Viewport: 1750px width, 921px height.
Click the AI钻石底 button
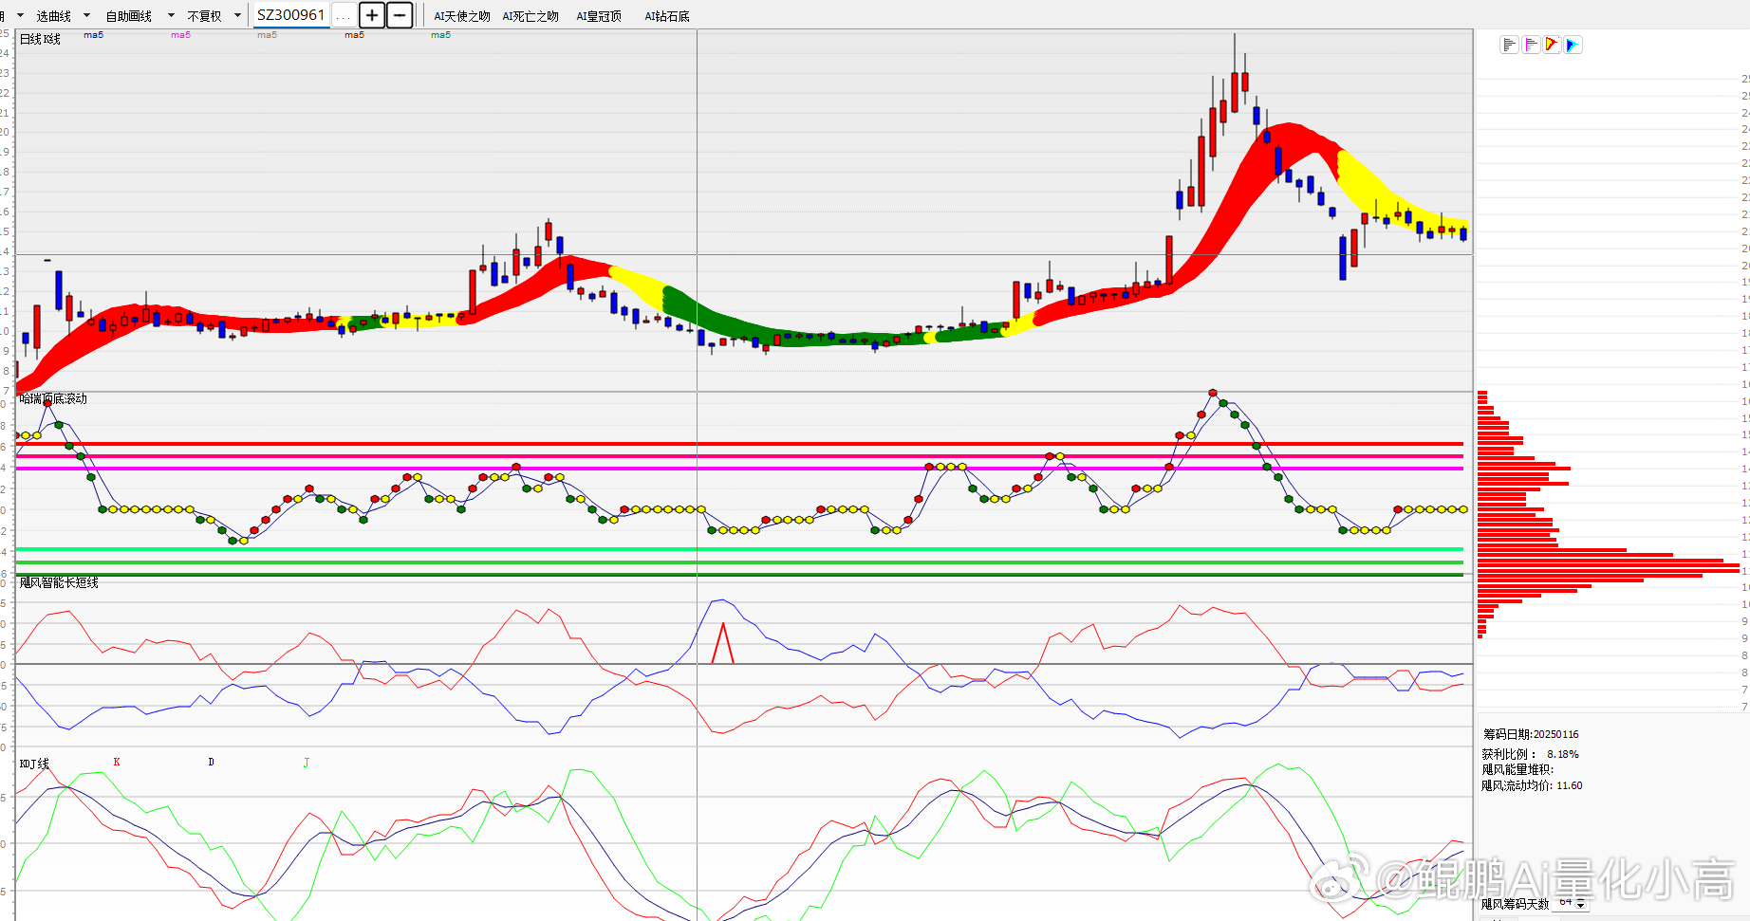click(x=667, y=16)
